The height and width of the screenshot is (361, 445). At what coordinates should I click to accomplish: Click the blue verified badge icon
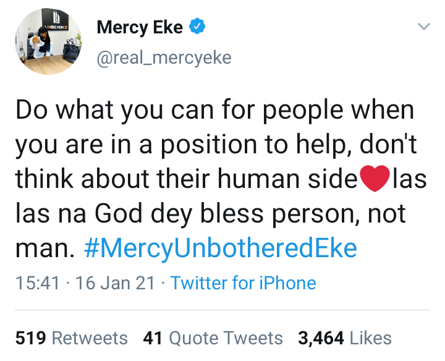click(x=197, y=28)
